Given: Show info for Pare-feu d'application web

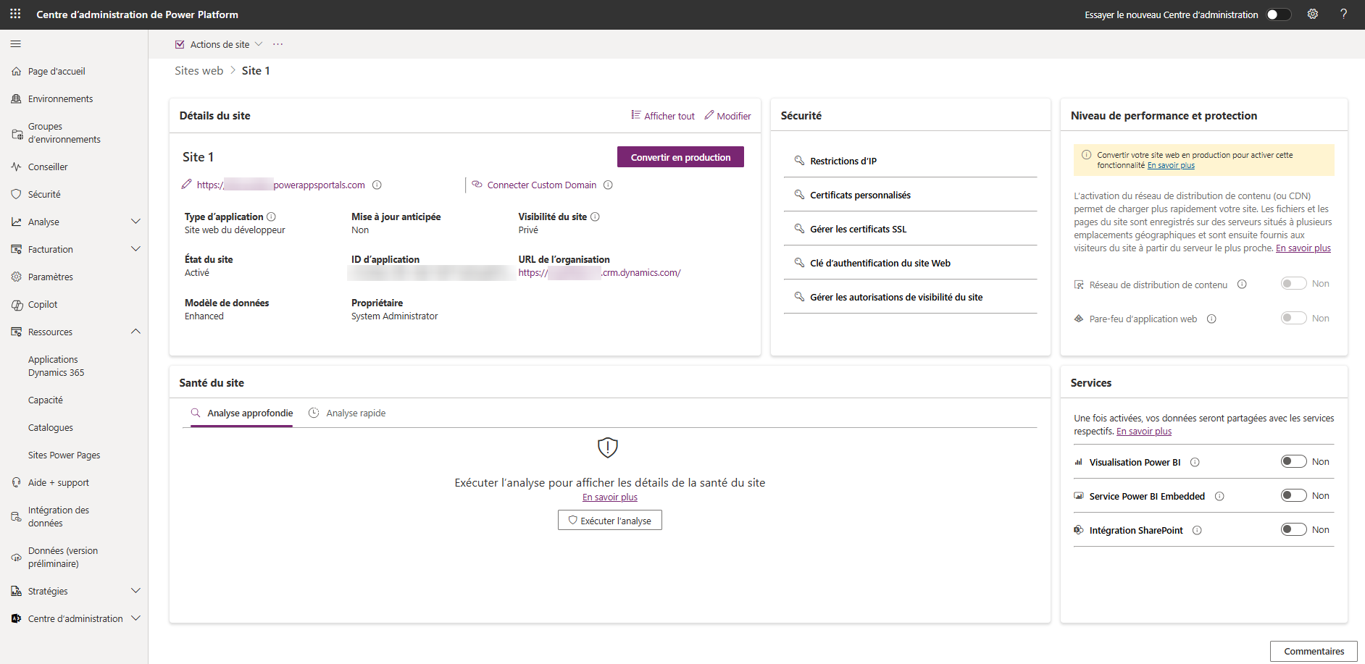Looking at the screenshot, I should click(x=1211, y=319).
